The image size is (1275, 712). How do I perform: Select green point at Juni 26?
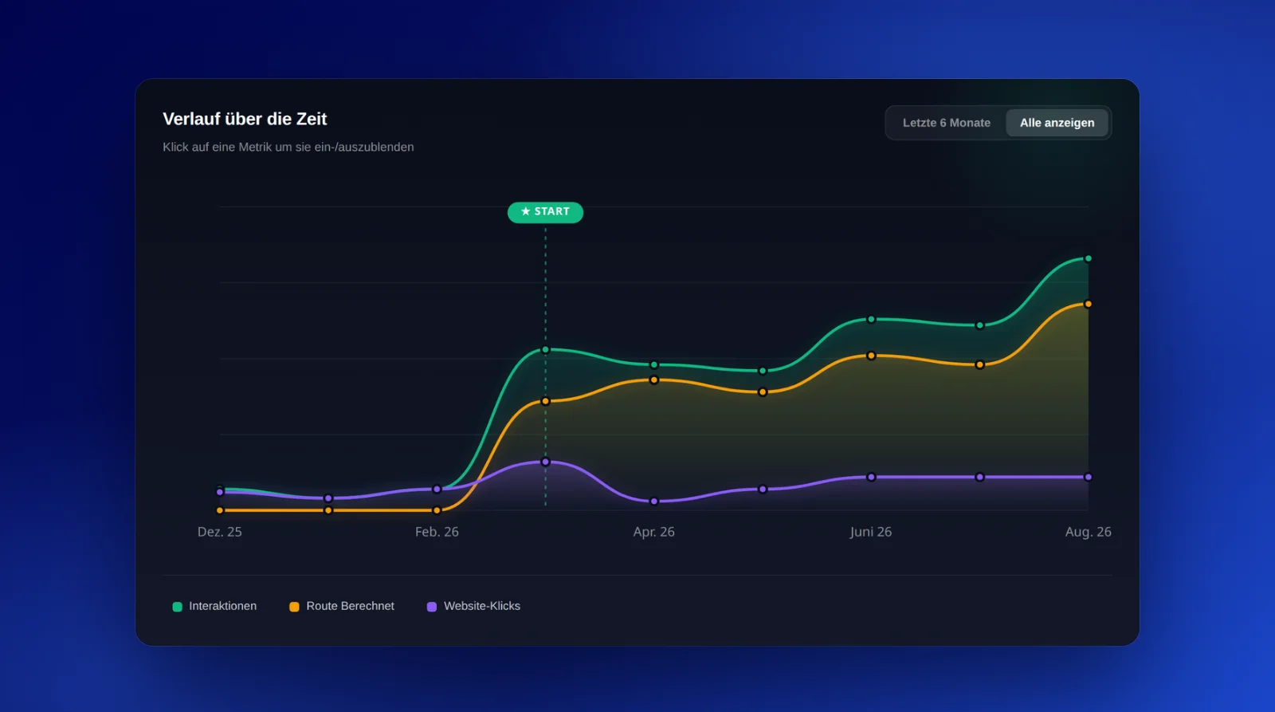pyautogui.click(x=871, y=319)
